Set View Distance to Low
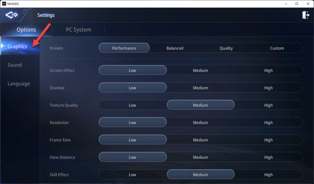Screen dimensions: 314x184 132,157
